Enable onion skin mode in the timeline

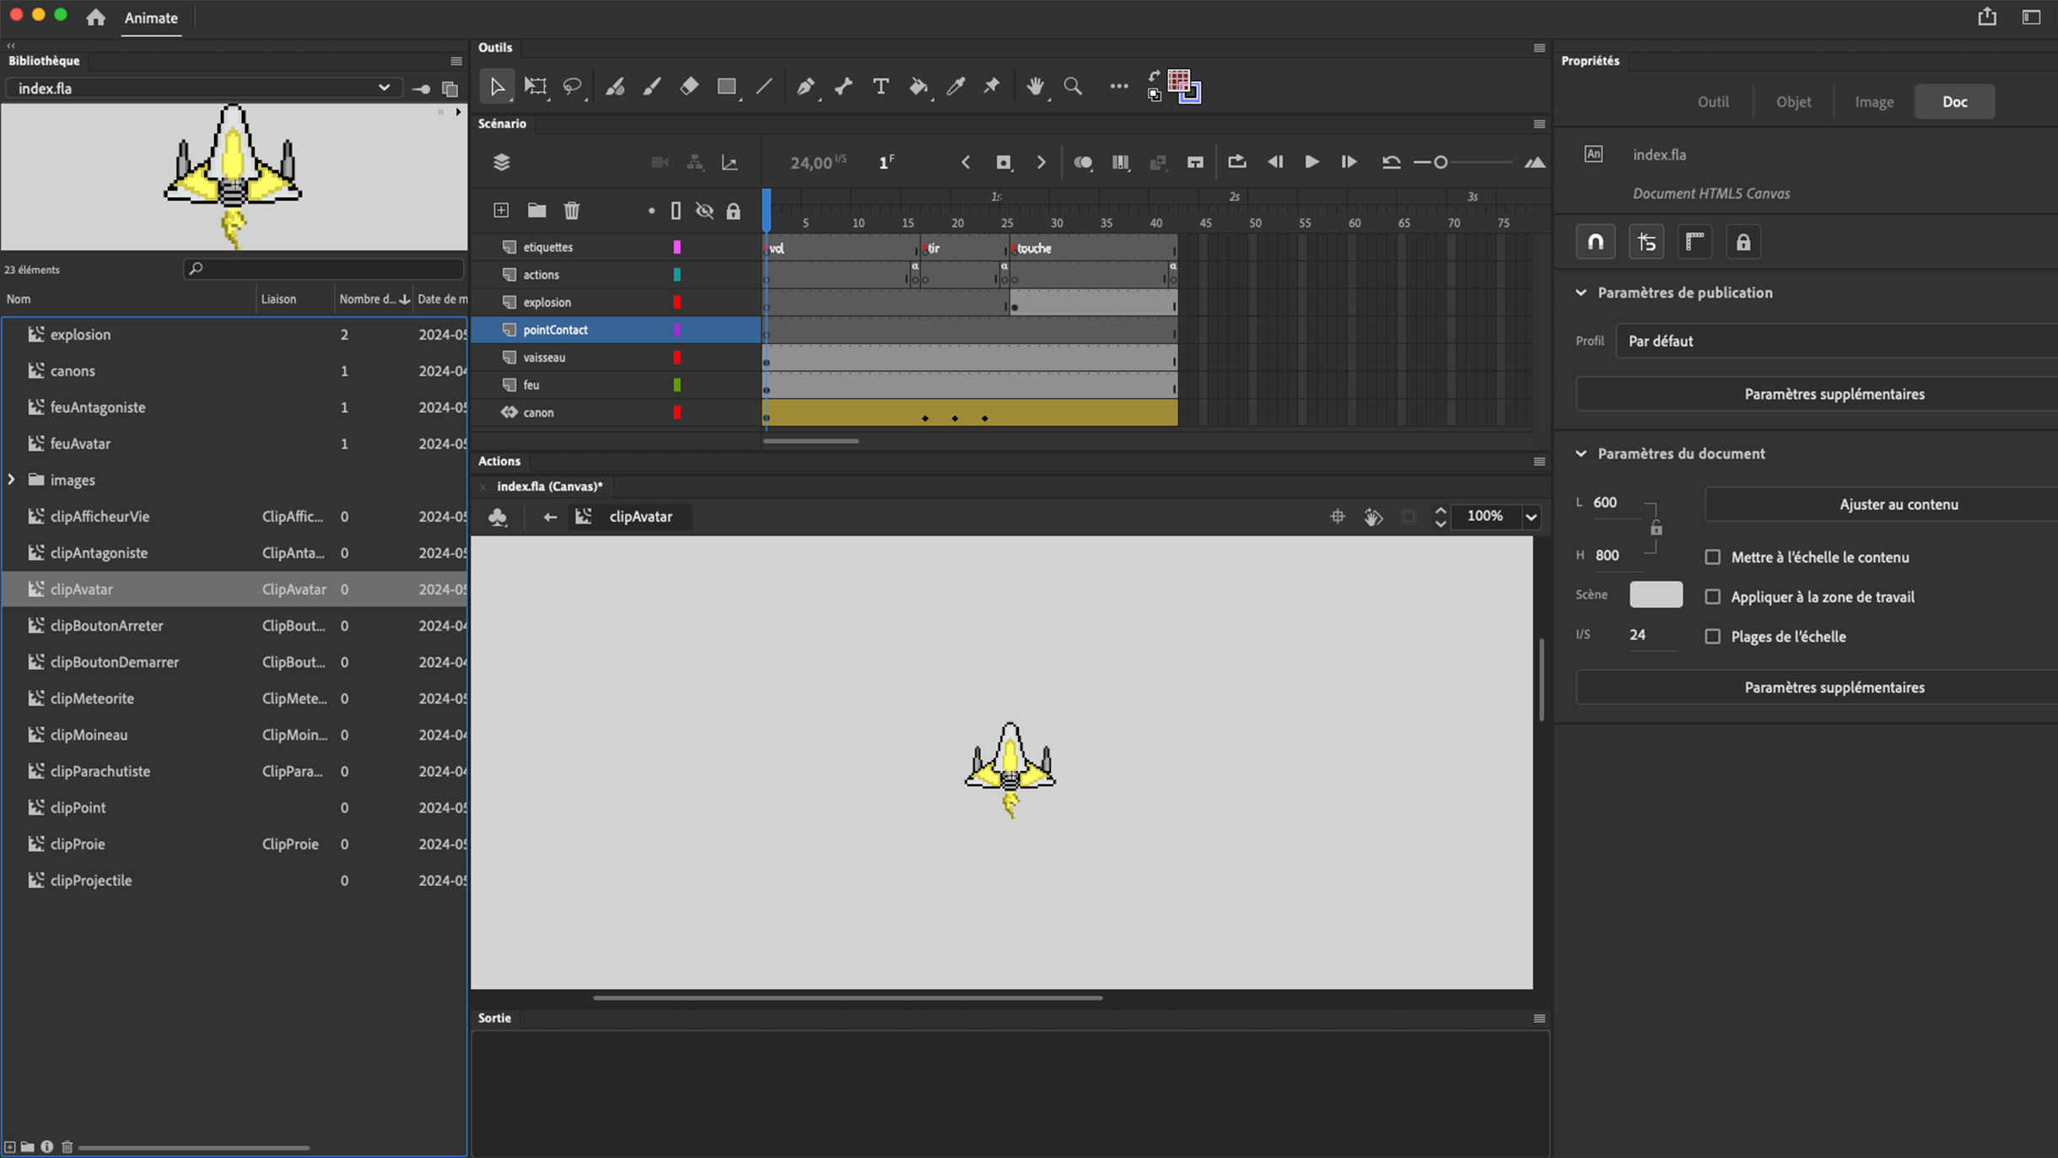pyautogui.click(x=1084, y=162)
